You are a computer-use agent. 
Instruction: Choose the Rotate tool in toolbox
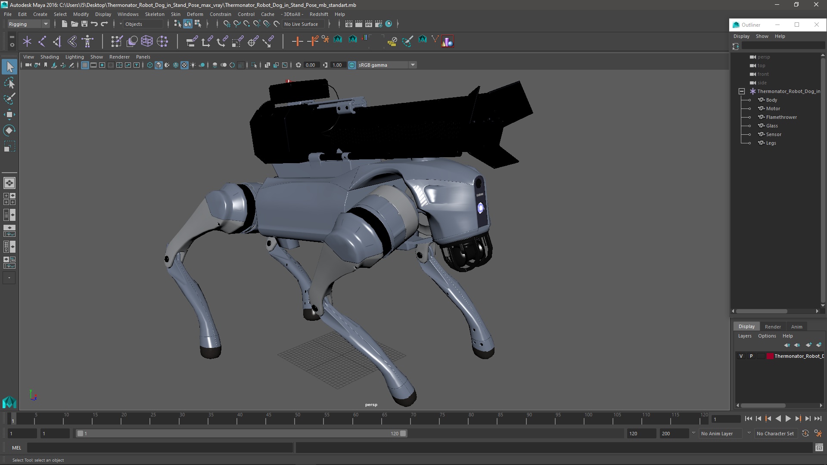point(9,130)
